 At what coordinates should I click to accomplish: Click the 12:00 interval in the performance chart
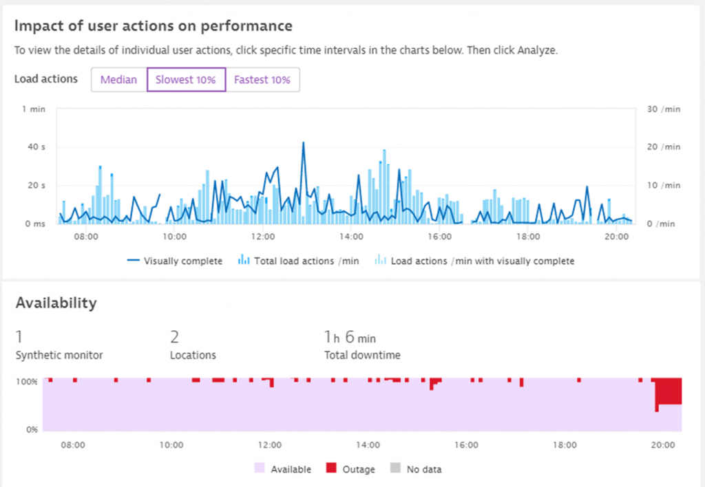pos(263,199)
